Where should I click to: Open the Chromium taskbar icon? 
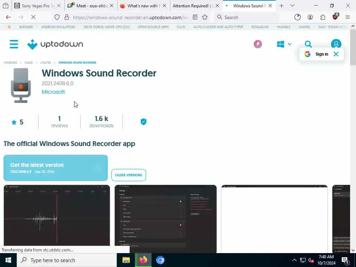coord(160,260)
